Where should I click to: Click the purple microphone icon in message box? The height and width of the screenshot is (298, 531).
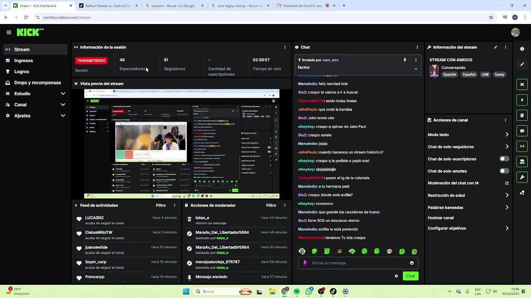305,263
